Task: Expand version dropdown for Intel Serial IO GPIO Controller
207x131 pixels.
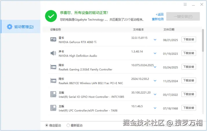Action: point(155,94)
